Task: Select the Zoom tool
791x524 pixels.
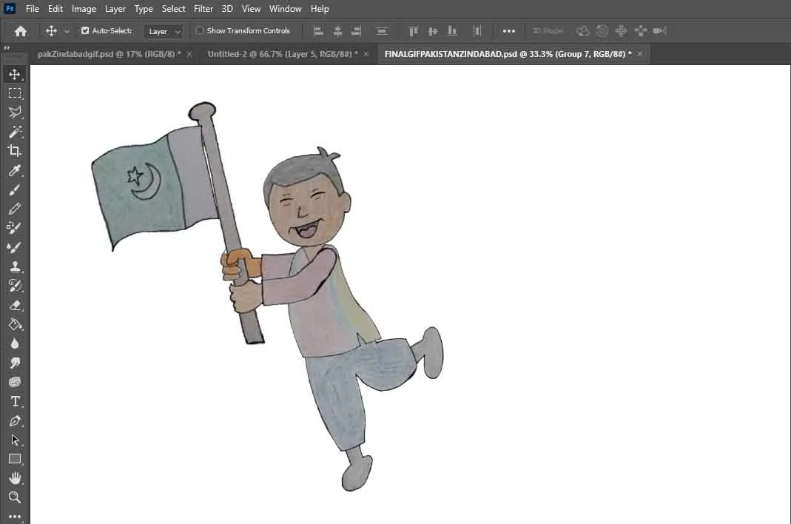Action: [14, 497]
